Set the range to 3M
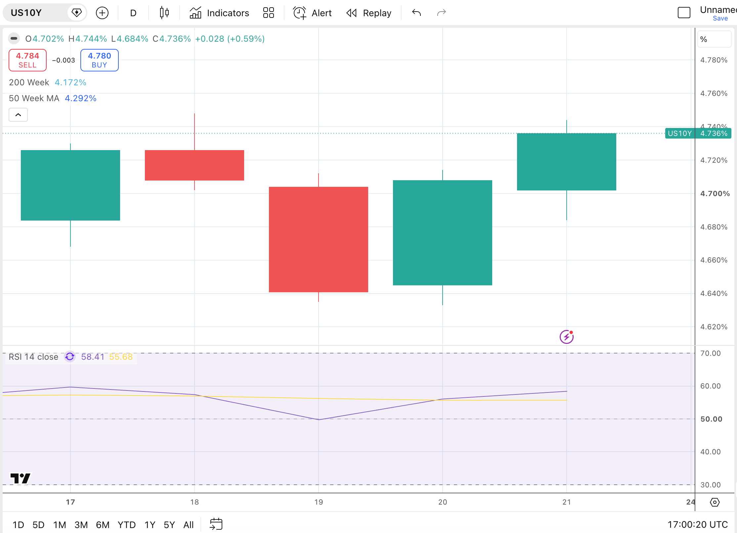This screenshot has height=533, width=737. (81, 525)
